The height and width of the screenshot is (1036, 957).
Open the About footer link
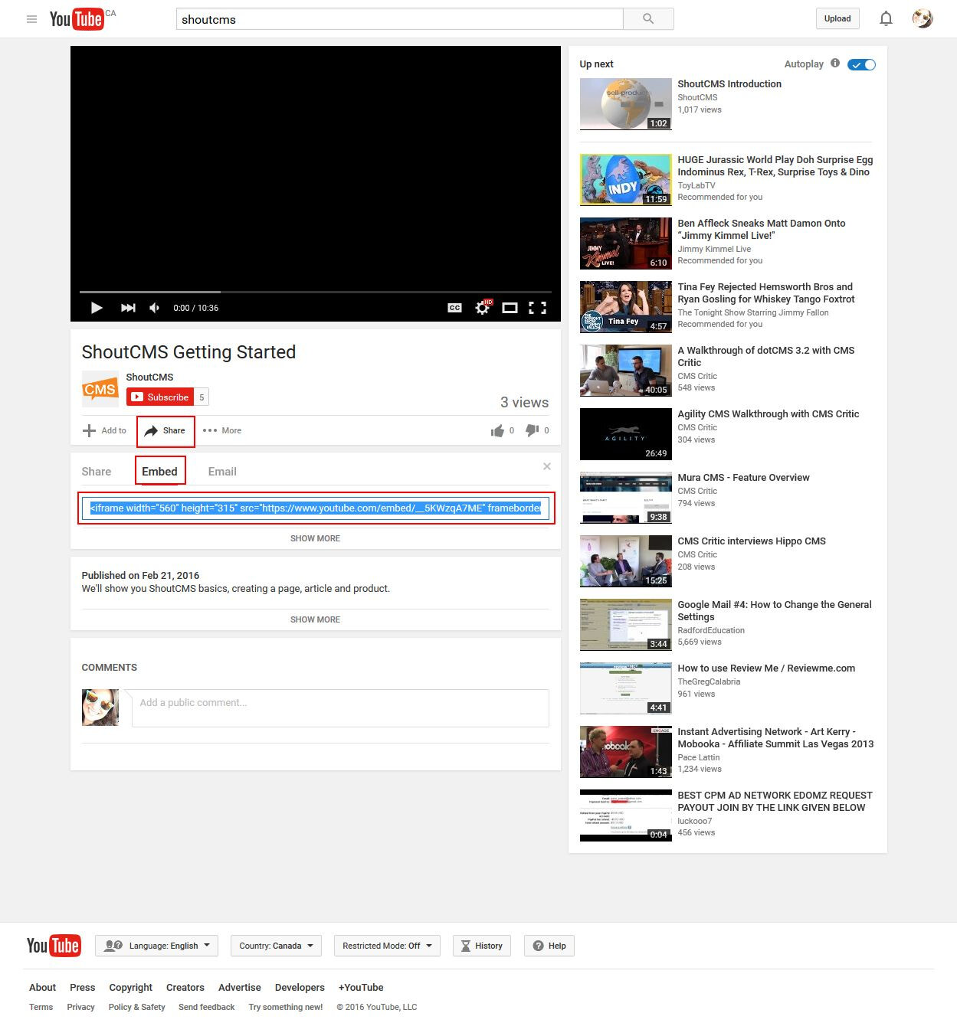(x=42, y=988)
